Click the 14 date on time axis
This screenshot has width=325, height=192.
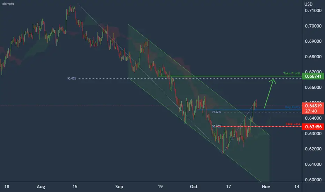(x=297, y=187)
